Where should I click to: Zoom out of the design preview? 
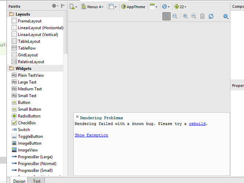click(194, 16)
